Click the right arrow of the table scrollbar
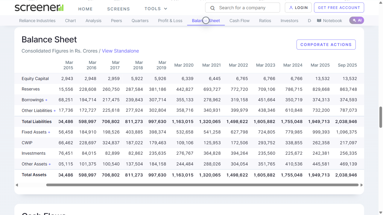Viewport: 383px width, 215px height. (x=361, y=185)
